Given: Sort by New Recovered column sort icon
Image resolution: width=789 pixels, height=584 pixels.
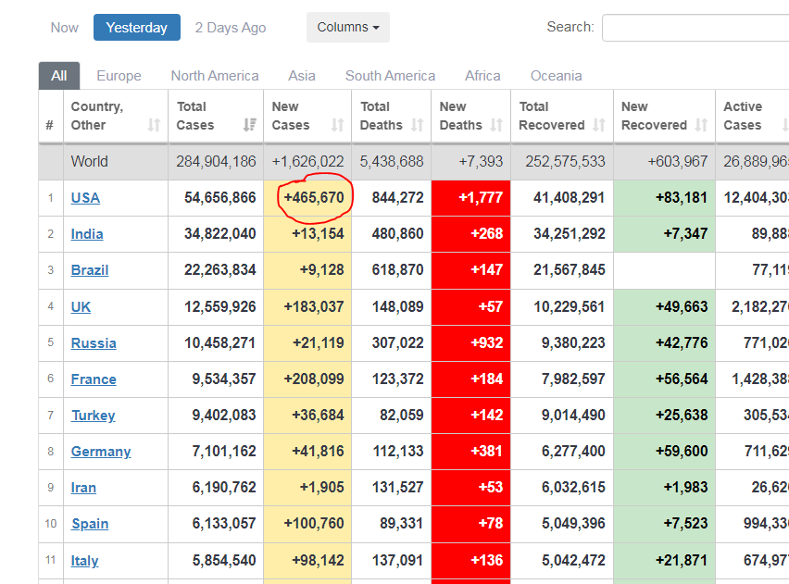Looking at the screenshot, I should pyautogui.click(x=701, y=125).
